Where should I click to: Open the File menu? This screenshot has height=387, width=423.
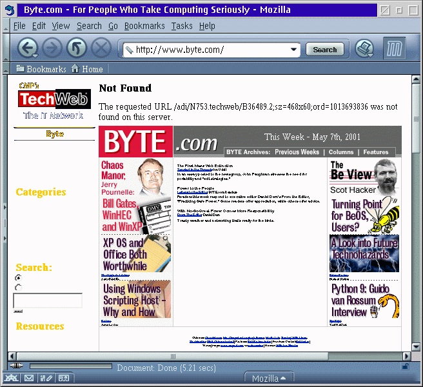[19, 26]
